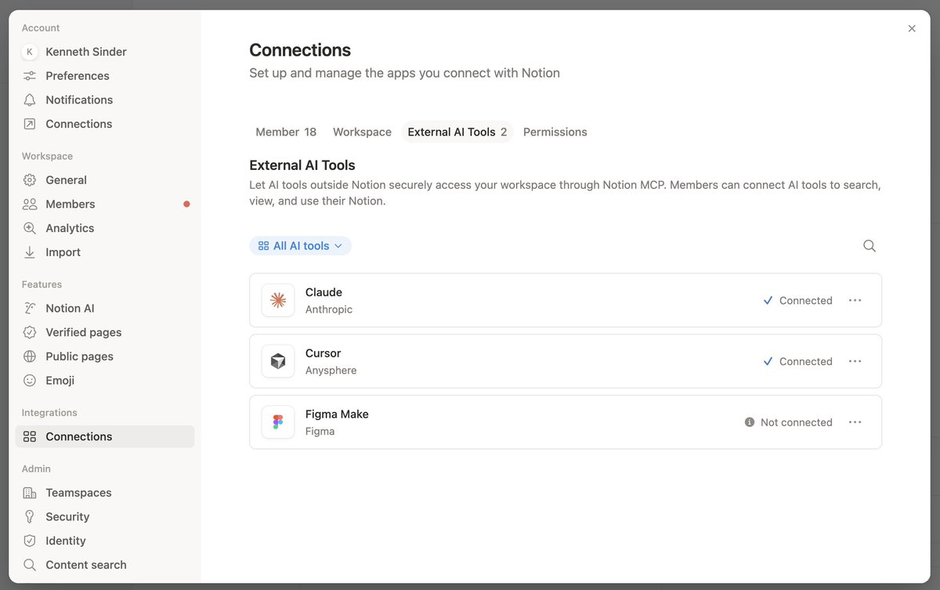Click Not connected status for Figma Make
The height and width of the screenshot is (590, 940).
click(x=789, y=422)
